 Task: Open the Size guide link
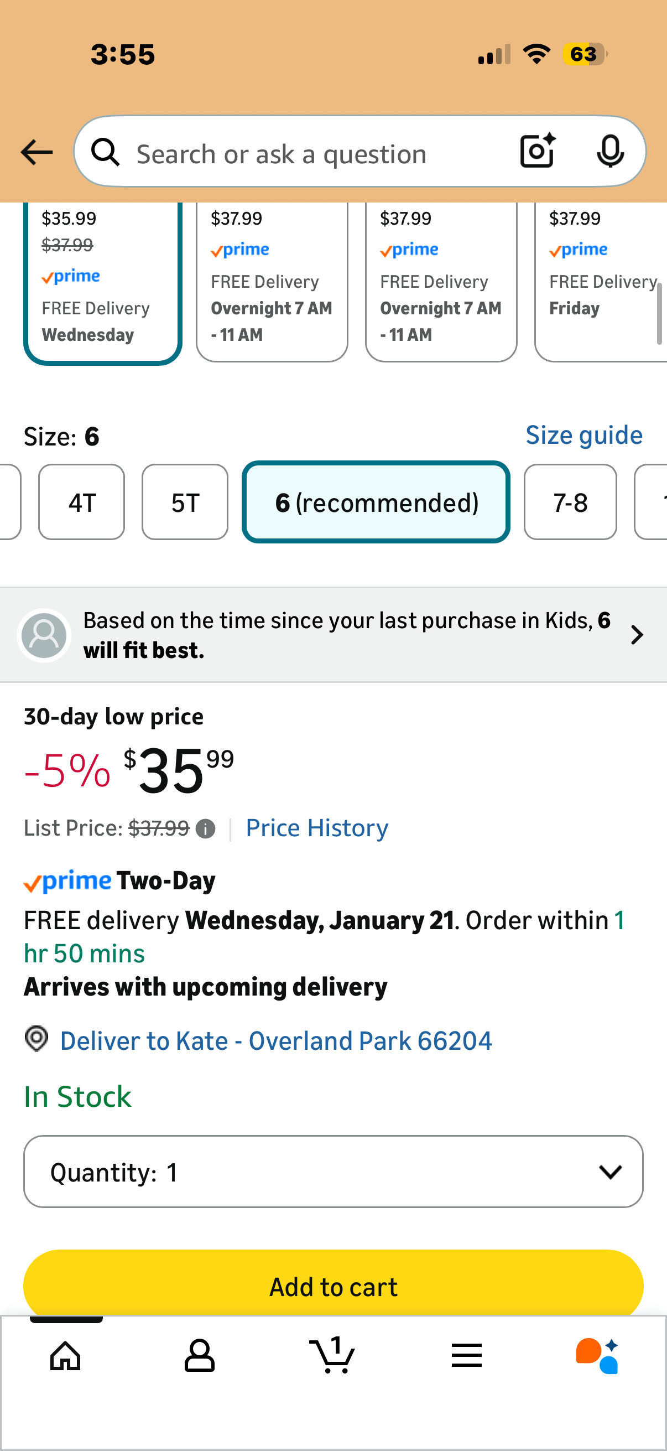tap(583, 436)
